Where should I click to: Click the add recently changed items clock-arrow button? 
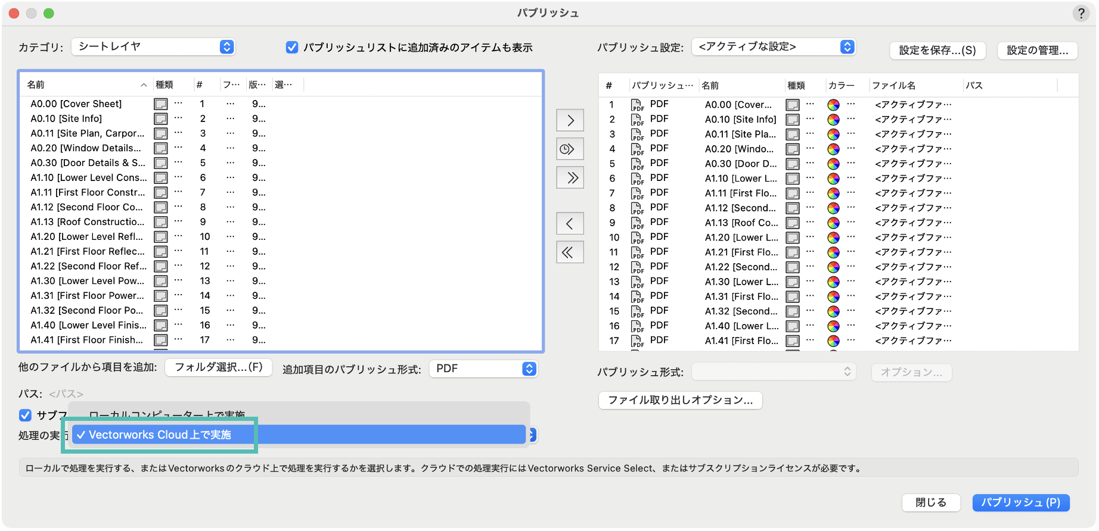[x=570, y=149]
